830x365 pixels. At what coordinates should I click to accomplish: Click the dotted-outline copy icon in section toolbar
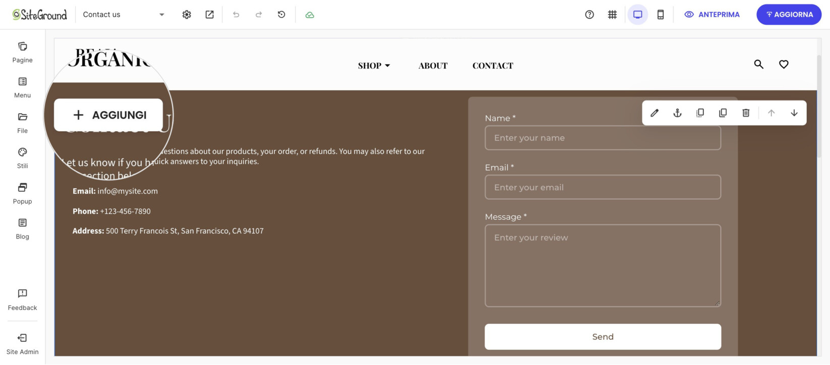pyautogui.click(x=700, y=113)
